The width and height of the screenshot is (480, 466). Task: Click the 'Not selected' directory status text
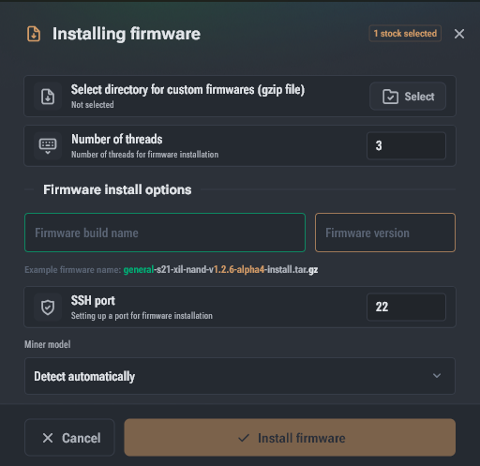tap(93, 105)
